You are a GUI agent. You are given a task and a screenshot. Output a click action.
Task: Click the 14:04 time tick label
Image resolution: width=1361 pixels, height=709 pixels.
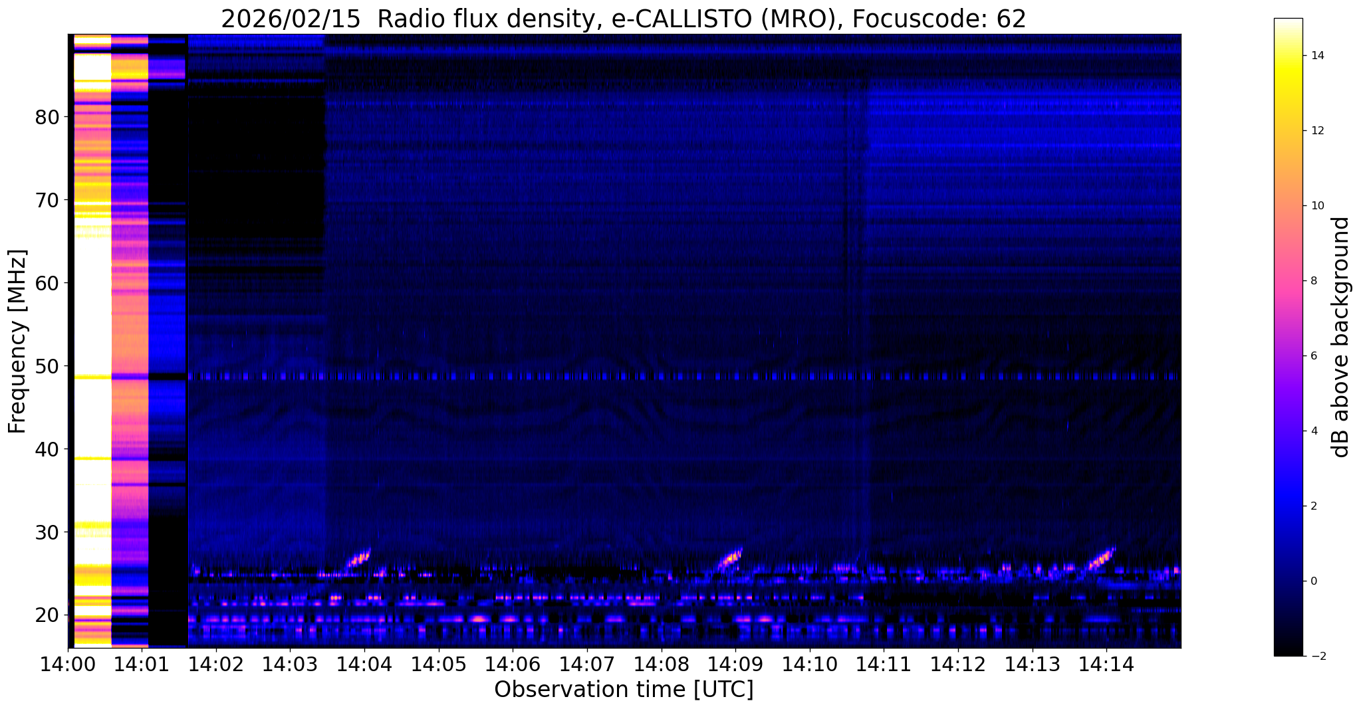(x=364, y=664)
